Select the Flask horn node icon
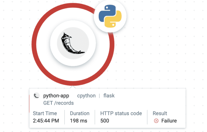 coord(73,43)
